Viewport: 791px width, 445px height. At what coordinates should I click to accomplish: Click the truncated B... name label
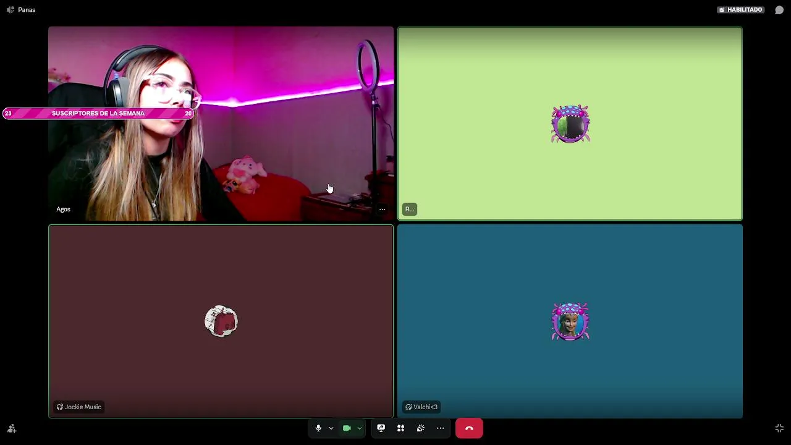[x=410, y=209]
